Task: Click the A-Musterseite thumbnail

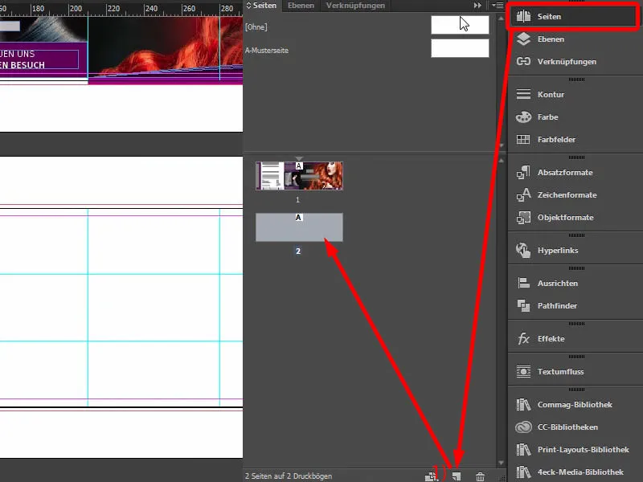Action: coord(460,48)
